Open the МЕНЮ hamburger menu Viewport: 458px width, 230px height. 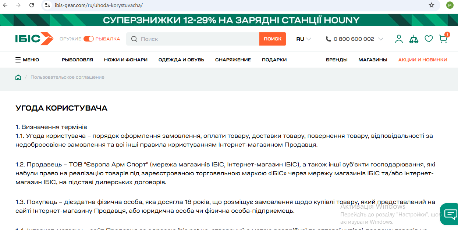(x=27, y=60)
